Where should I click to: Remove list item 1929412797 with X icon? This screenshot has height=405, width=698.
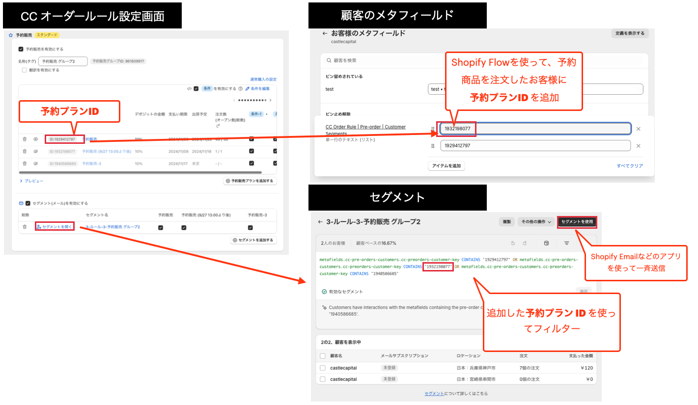point(639,146)
